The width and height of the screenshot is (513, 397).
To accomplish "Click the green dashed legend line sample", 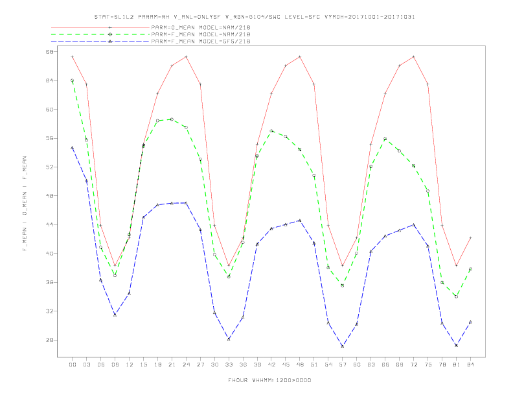I will pyautogui.click(x=100, y=34).
